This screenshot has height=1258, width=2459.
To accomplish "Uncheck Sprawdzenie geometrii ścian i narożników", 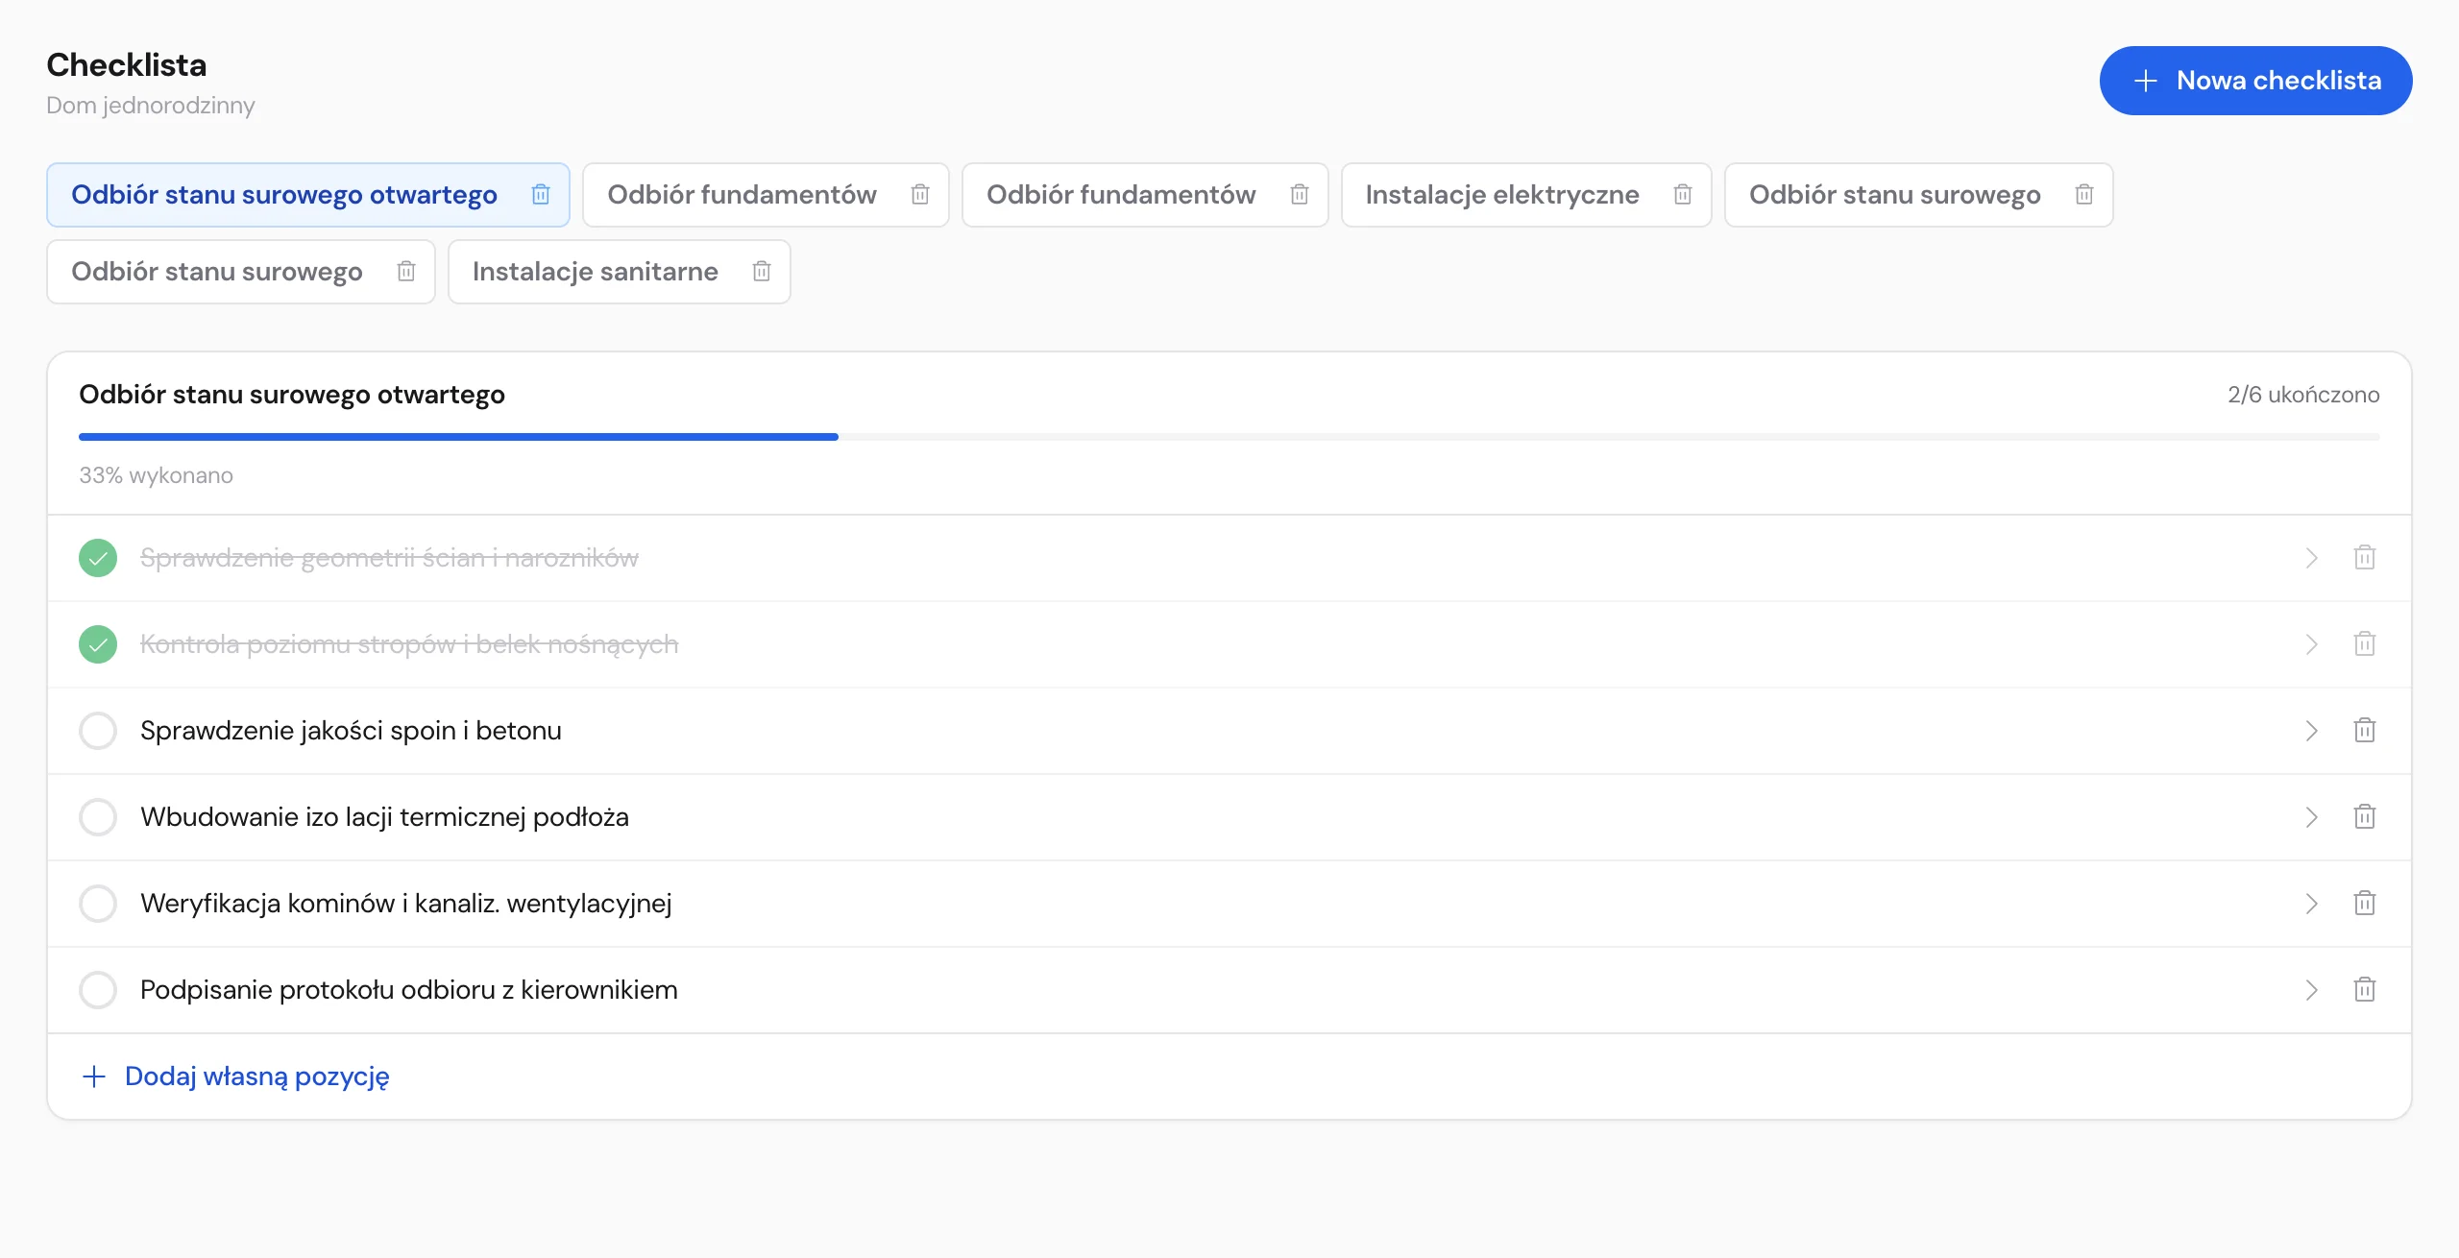I will point(98,558).
